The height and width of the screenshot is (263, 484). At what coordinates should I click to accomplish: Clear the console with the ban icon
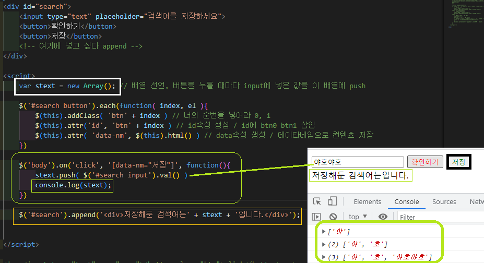[333, 217]
